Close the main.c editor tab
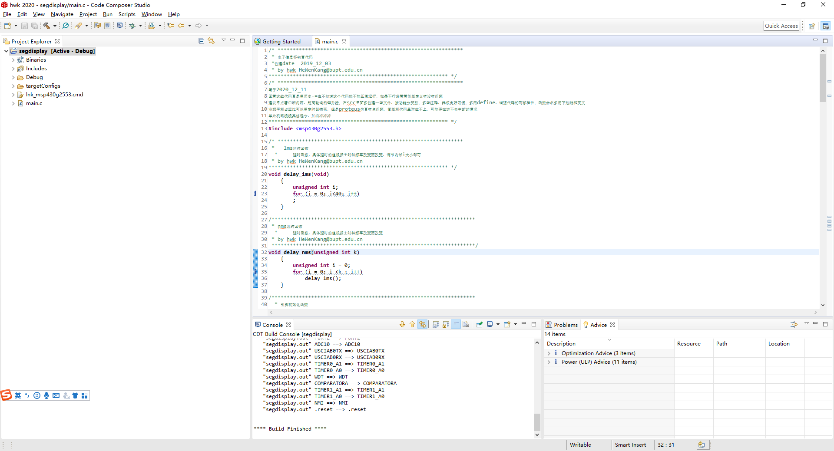Screen dimensions: 834x451 pos(344,42)
